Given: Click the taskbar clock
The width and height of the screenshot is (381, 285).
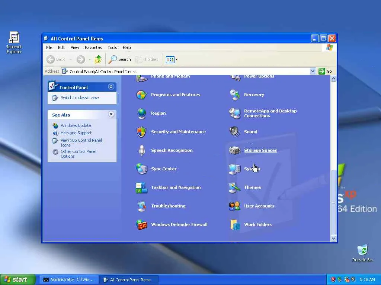Looking at the screenshot, I should pyautogui.click(x=367, y=280).
